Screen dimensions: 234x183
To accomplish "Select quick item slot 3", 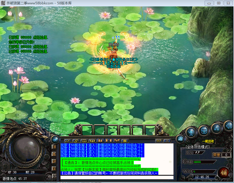I will pyautogui.click(x=112, y=130).
